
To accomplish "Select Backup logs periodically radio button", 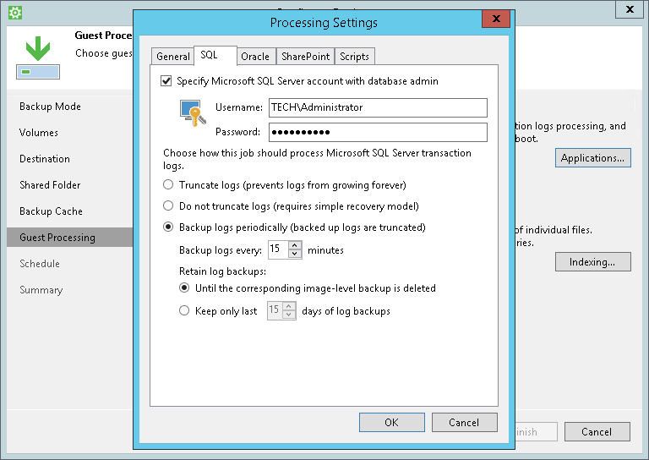I will (x=168, y=227).
